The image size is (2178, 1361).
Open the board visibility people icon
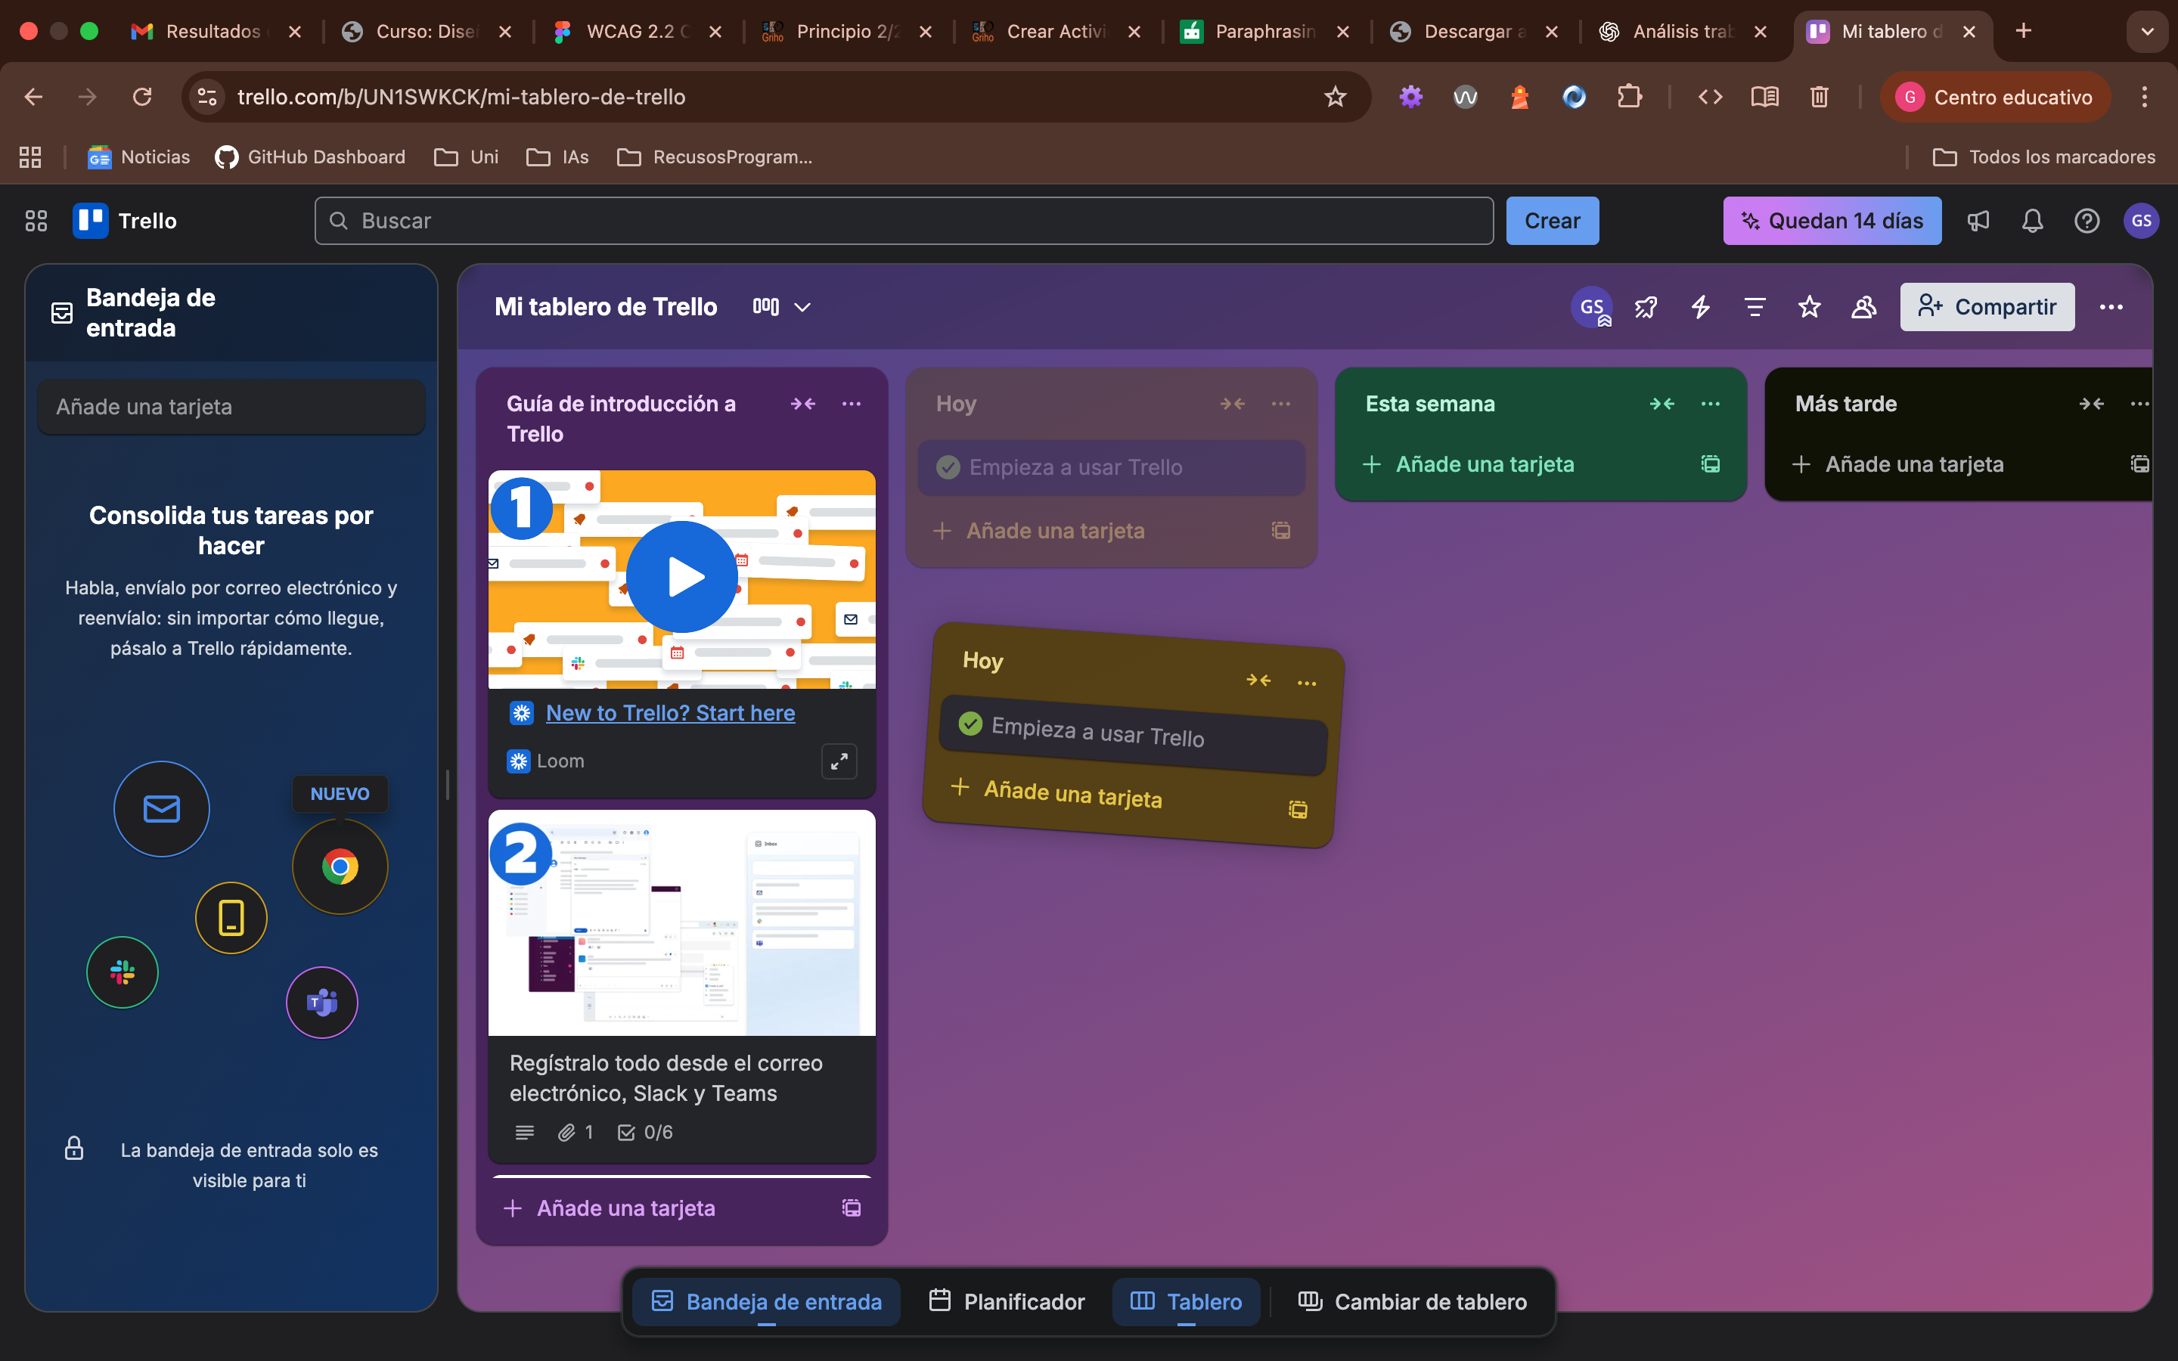[x=1863, y=307]
